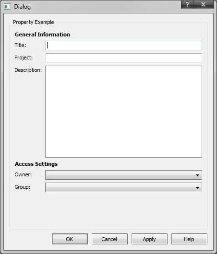Apply the changes with the Apply button
This screenshot has height=254, width=217.
[149, 239]
